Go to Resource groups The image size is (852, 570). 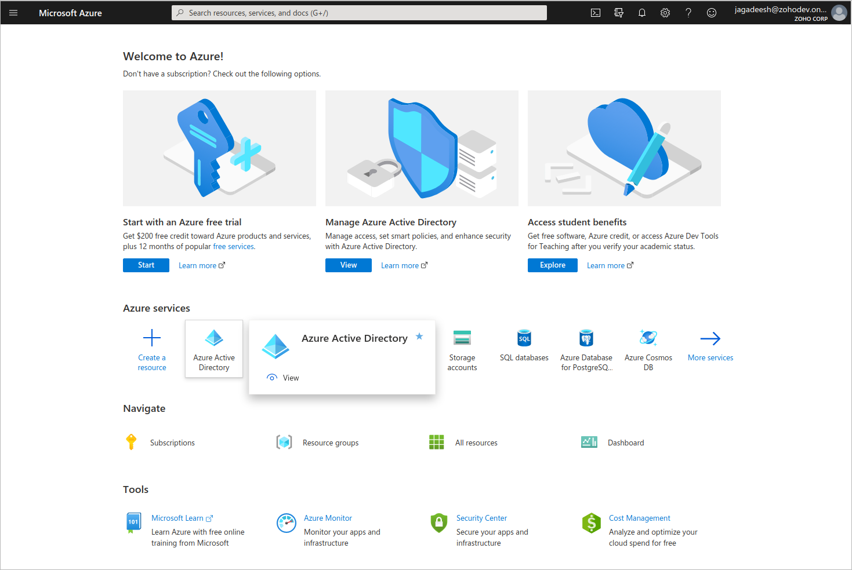click(331, 443)
